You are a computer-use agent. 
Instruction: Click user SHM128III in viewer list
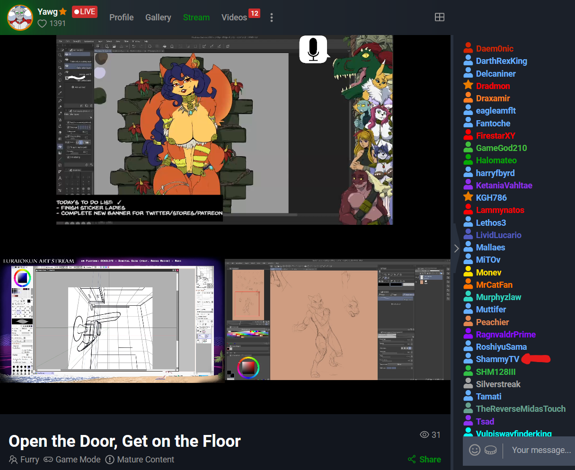tap(495, 372)
